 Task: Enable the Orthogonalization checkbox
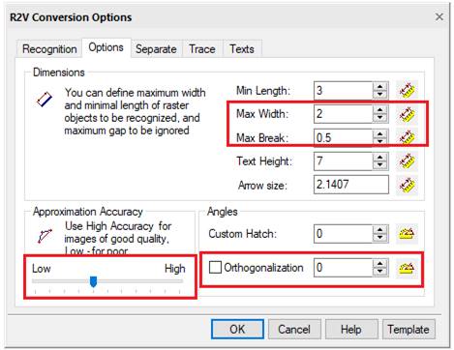215,267
